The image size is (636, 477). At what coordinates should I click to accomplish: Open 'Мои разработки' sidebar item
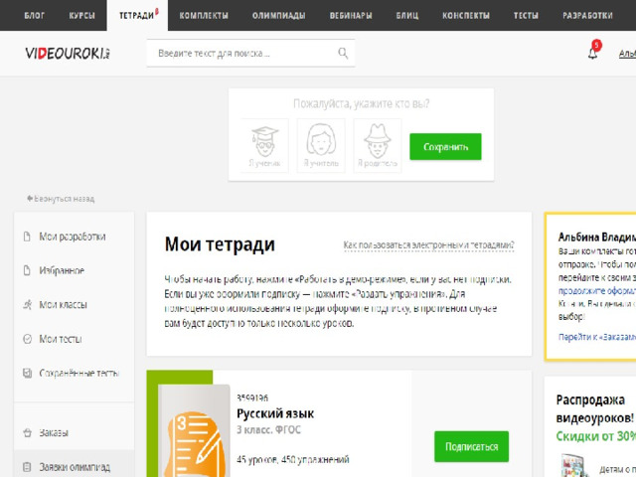74,237
